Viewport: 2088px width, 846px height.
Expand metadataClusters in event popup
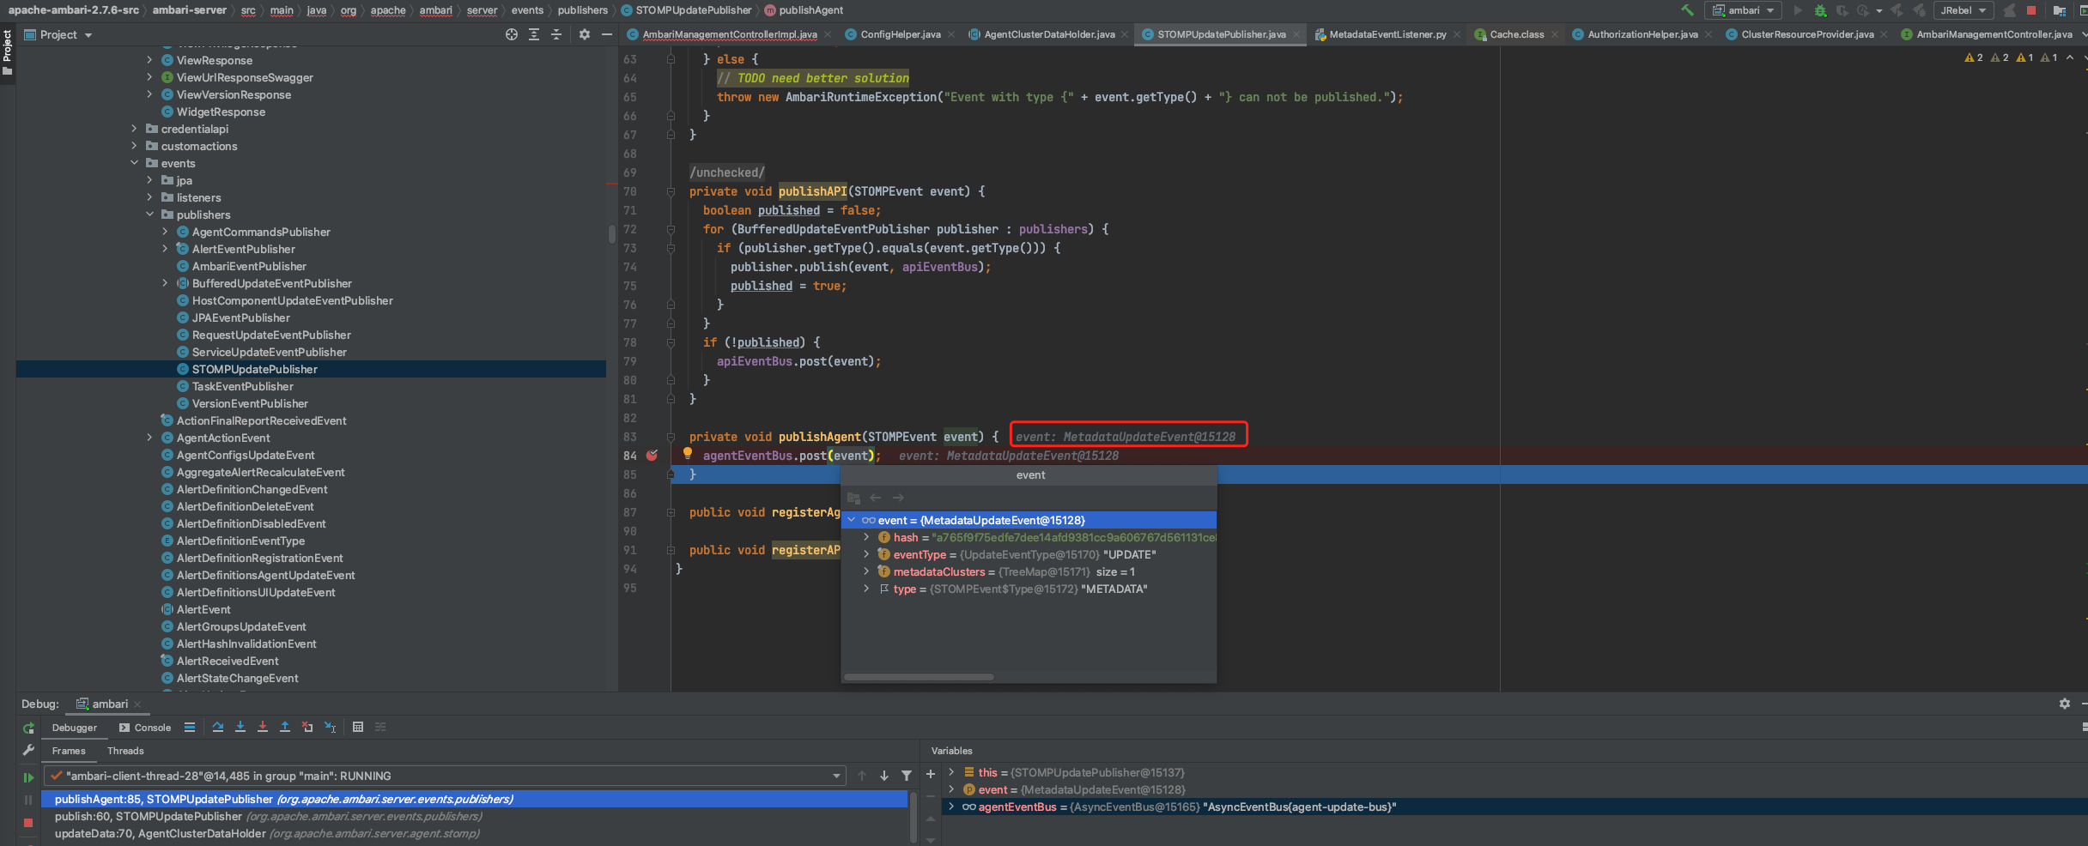click(866, 571)
